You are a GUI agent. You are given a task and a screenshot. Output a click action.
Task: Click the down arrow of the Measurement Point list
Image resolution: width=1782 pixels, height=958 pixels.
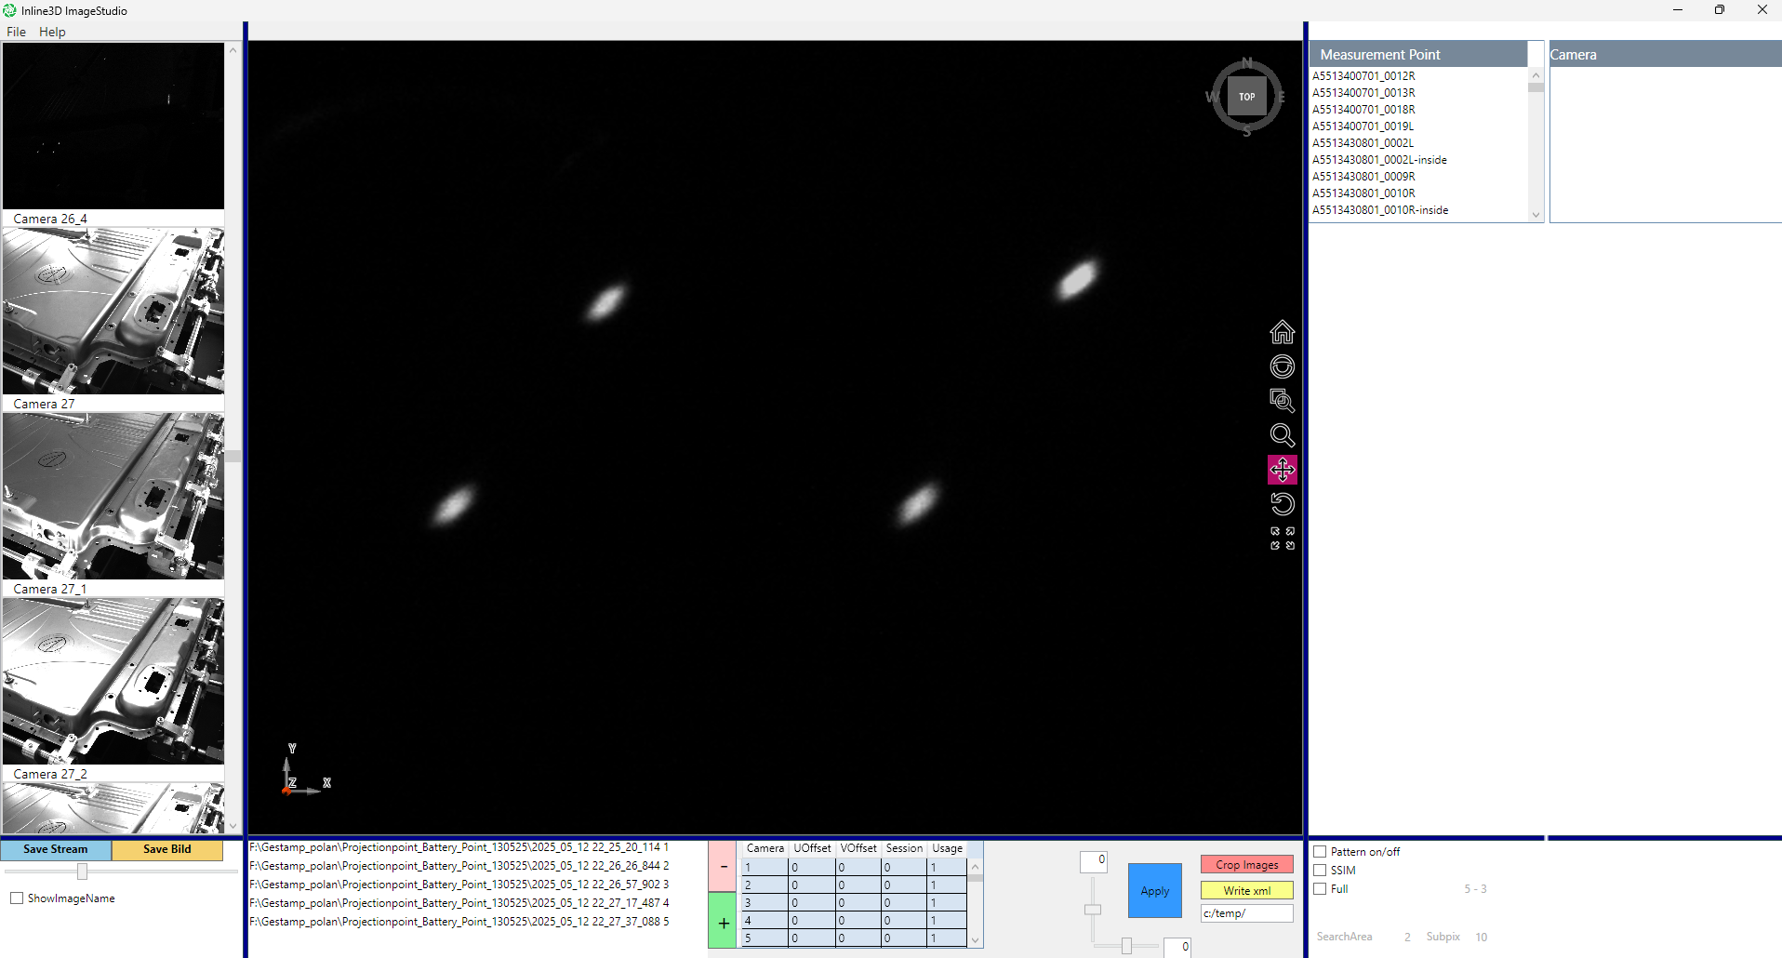point(1536,215)
